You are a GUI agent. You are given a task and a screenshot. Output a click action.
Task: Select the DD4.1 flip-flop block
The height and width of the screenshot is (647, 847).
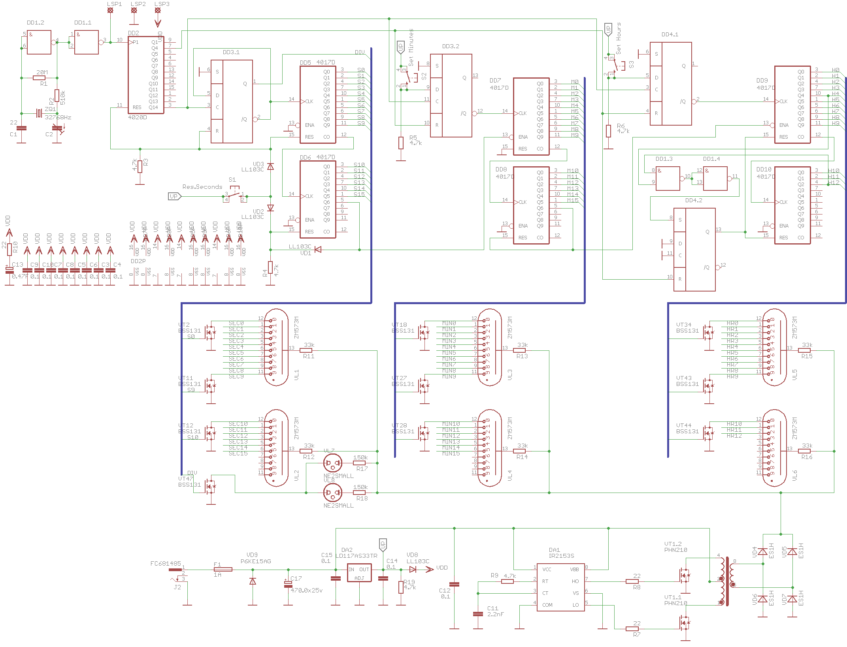coord(671,84)
